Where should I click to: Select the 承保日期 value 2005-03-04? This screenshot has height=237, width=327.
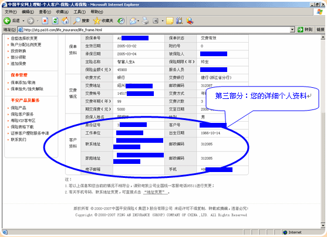tap(127, 54)
